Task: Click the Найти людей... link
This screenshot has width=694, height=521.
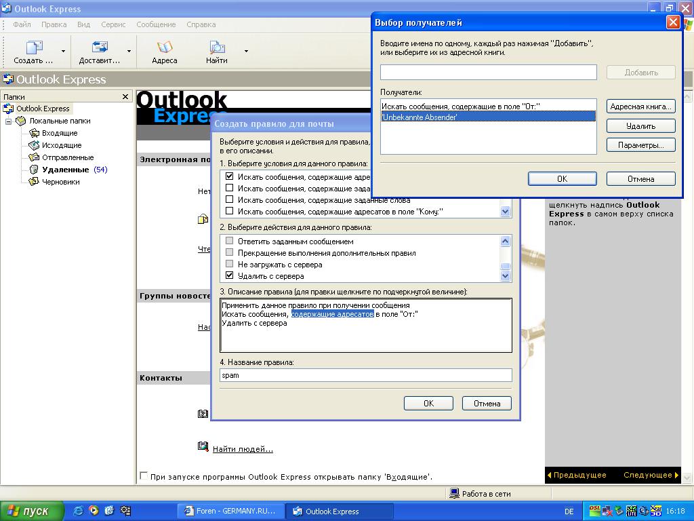Action: click(243, 449)
